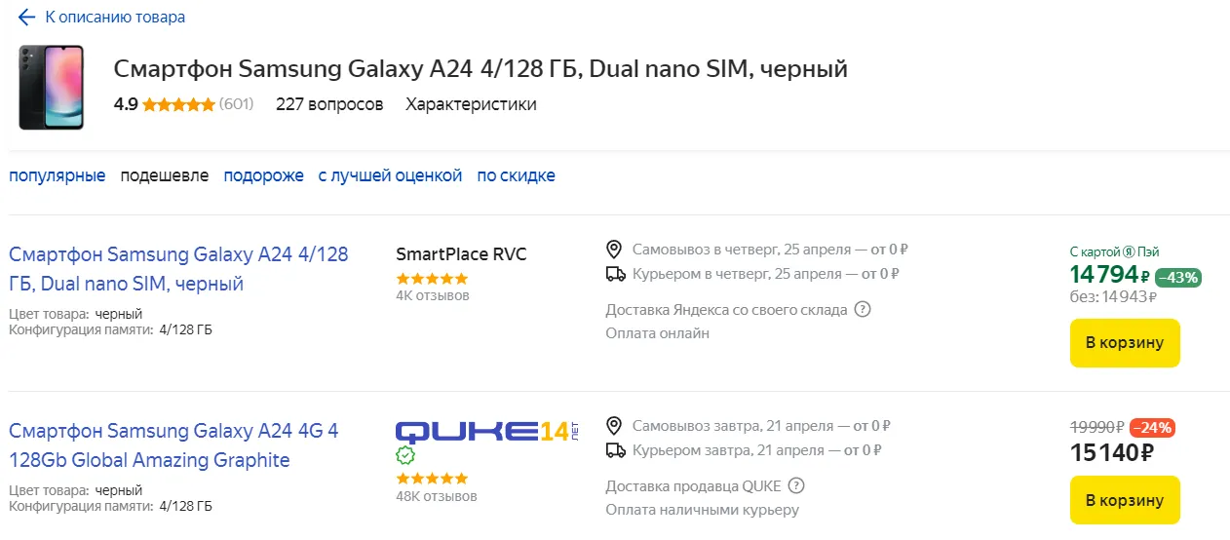Click the back arrow icon
Viewport: 1230px width, 540px height.
[26, 18]
